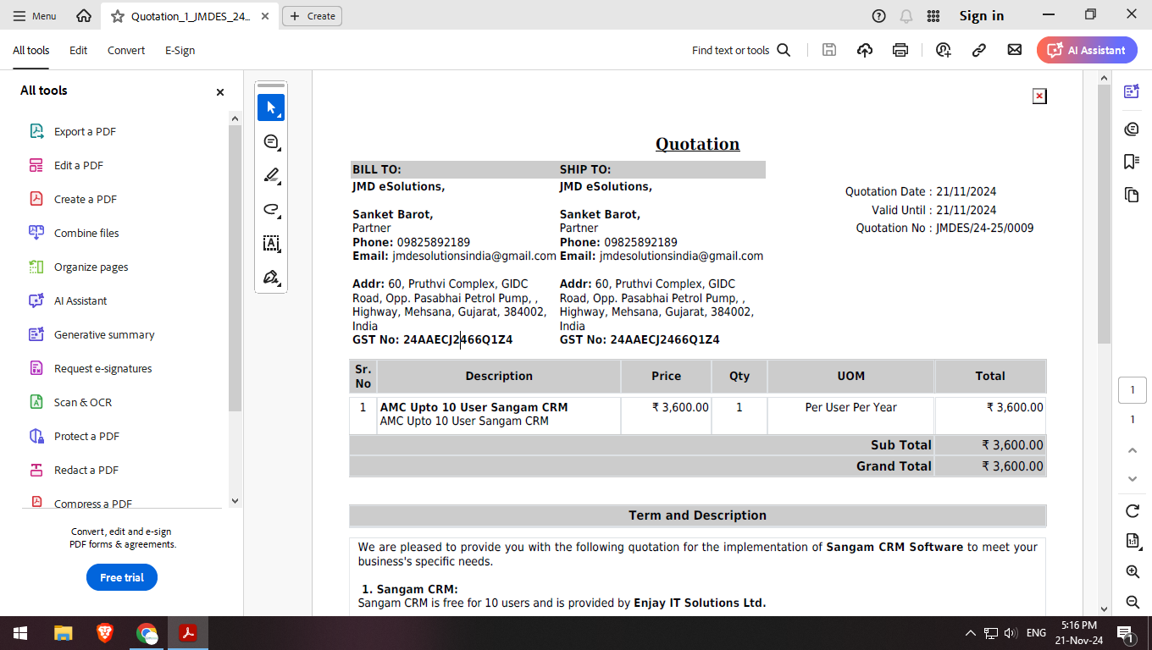Copy link using the chain icon
Viewport: 1152px width, 650px height.
tap(979, 50)
